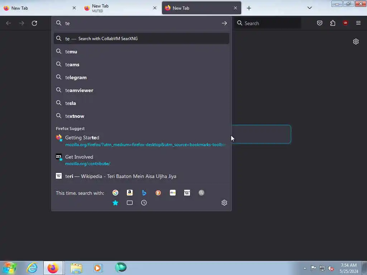Click the Go arrow in the address bar

(224, 23)
